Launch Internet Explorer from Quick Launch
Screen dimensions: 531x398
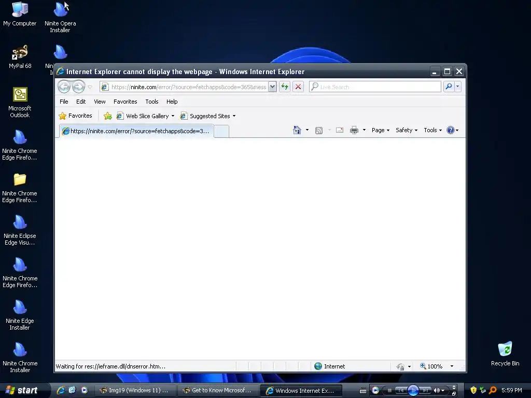[x=61, y=390]
